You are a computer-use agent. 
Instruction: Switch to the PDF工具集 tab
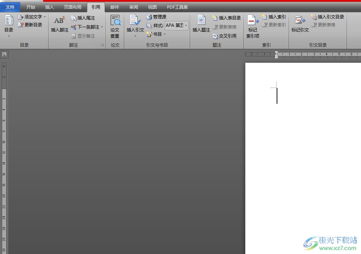[177, 7]
